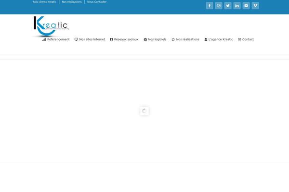
Task: Open the Contact menu item
Action: click(x=246, y=39)
